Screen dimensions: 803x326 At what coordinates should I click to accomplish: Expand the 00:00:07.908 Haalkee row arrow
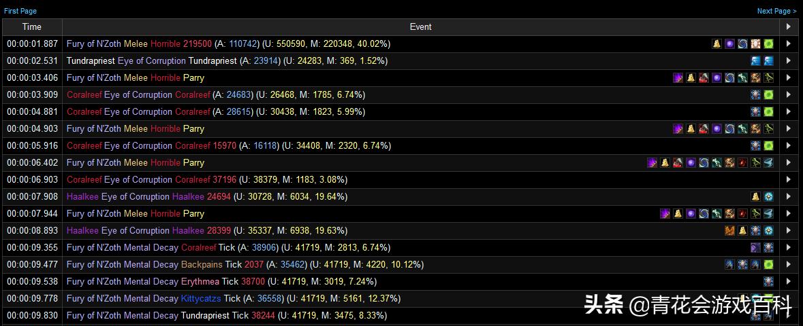[x=789, y=196]
